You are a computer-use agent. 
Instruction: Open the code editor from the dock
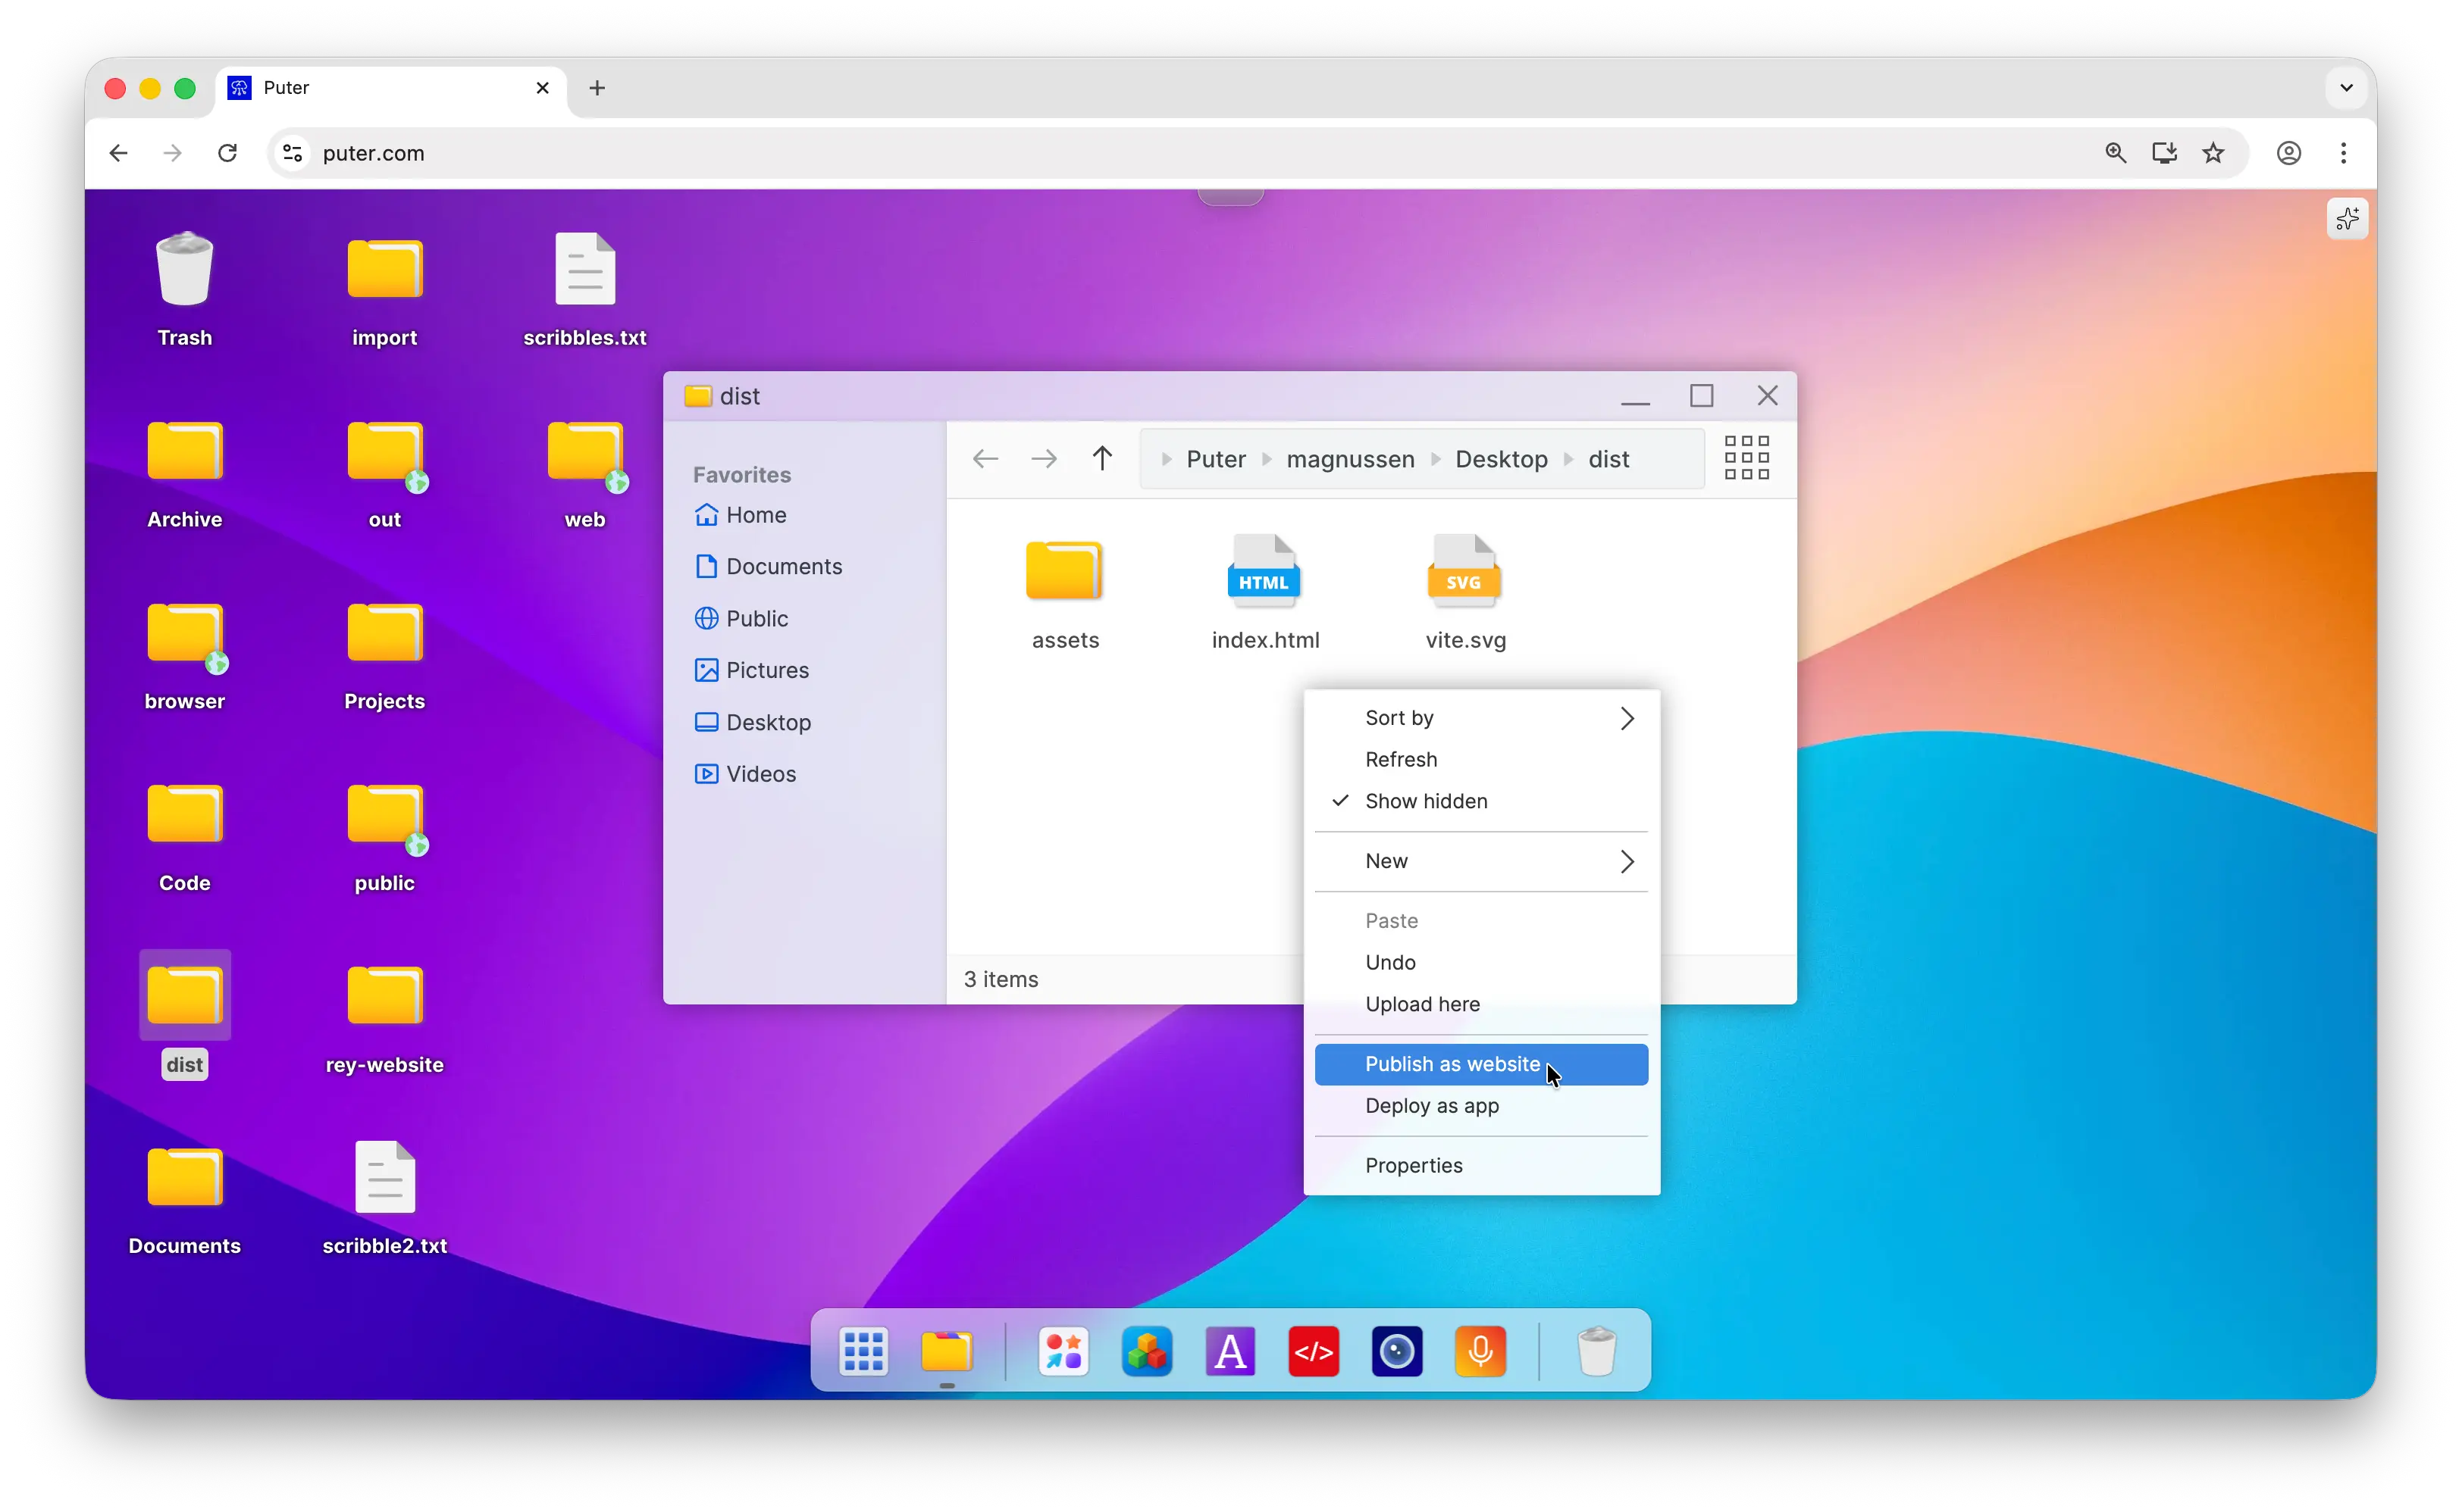tap(1314, 1351)
